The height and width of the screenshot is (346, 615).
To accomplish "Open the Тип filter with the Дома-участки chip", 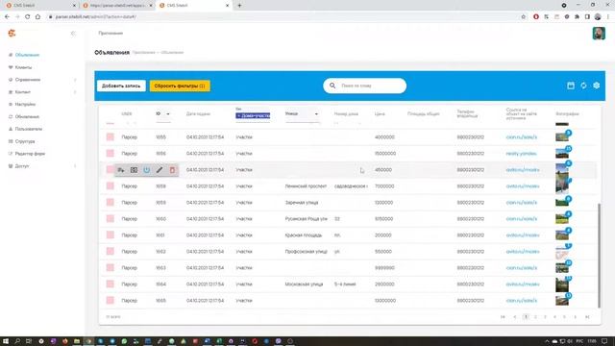I will (x=253, y=115).
